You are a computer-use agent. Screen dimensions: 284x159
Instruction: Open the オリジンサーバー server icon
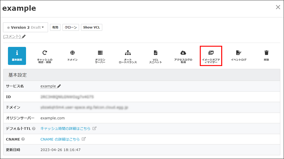tap(100, 56)
